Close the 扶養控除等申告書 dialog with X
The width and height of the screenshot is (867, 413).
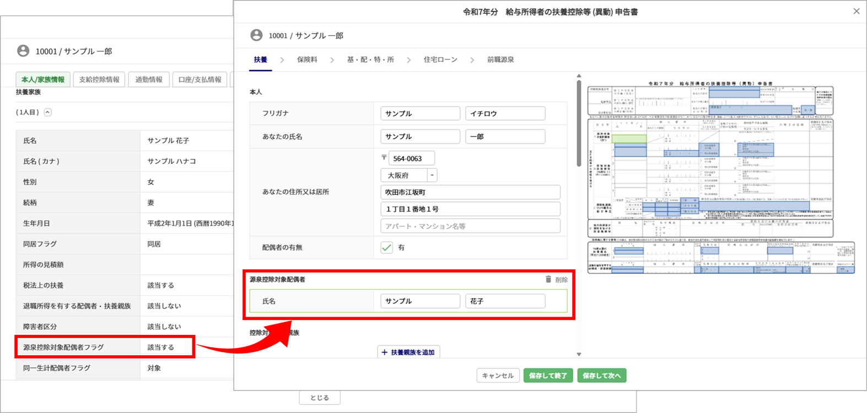pos(856,11)
